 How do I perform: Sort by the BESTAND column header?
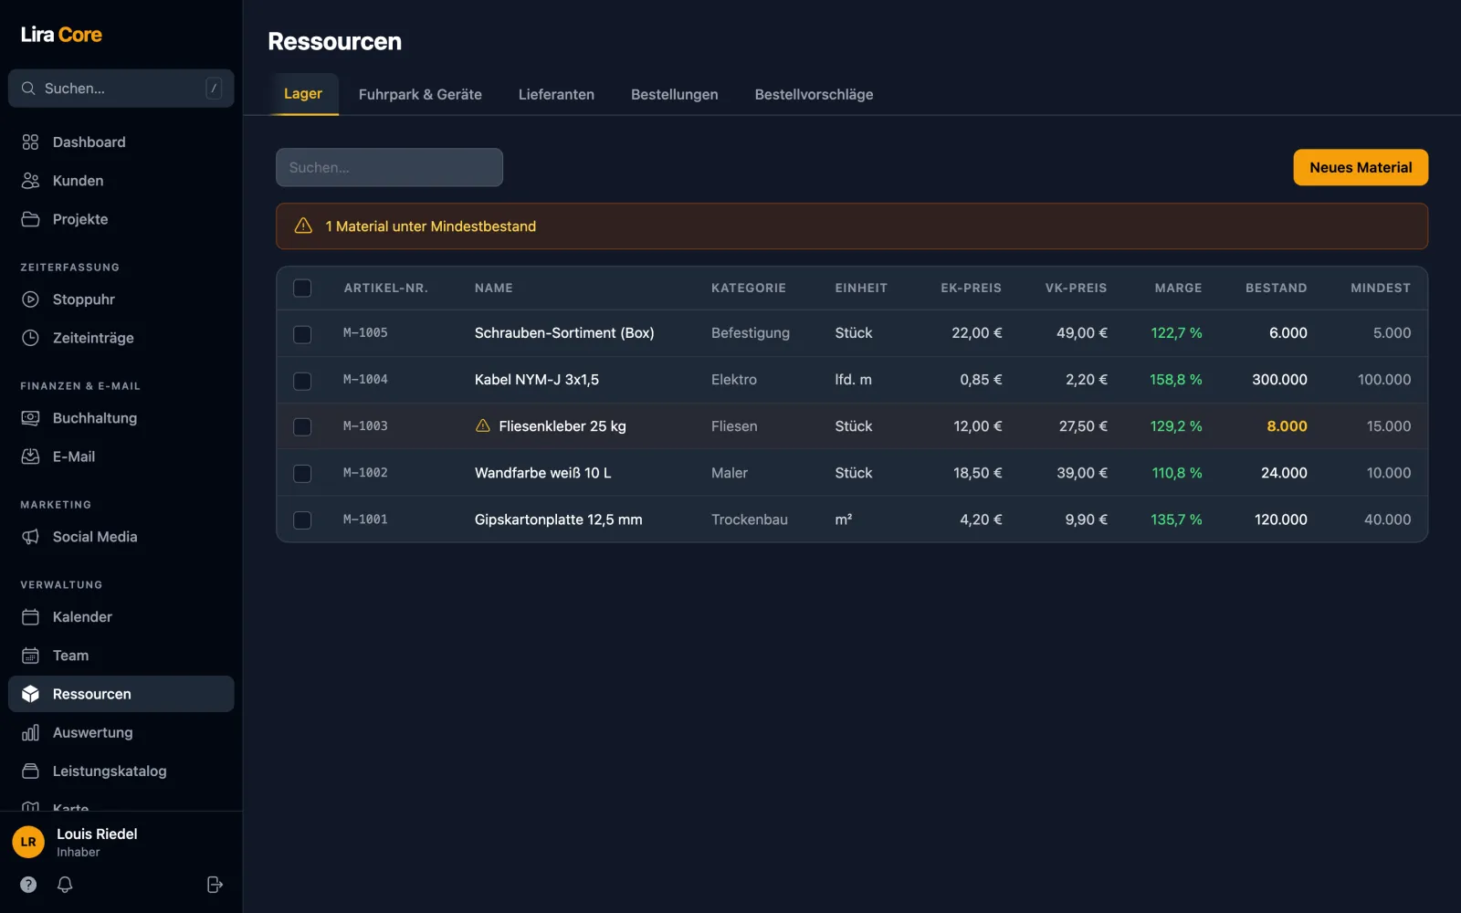(x=1276, y=288)
